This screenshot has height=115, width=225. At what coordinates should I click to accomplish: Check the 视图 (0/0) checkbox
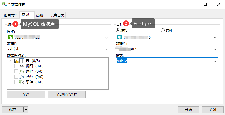click(x=16, y=66)
